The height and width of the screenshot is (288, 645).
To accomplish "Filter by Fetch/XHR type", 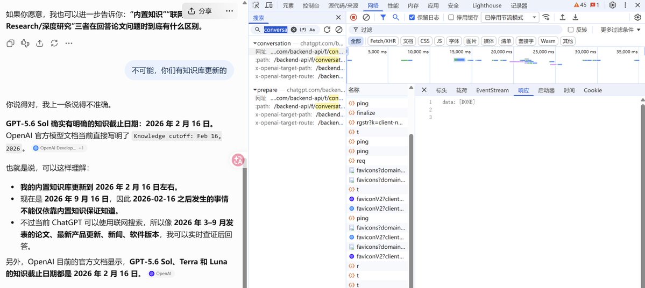I will tap(383, 41).
